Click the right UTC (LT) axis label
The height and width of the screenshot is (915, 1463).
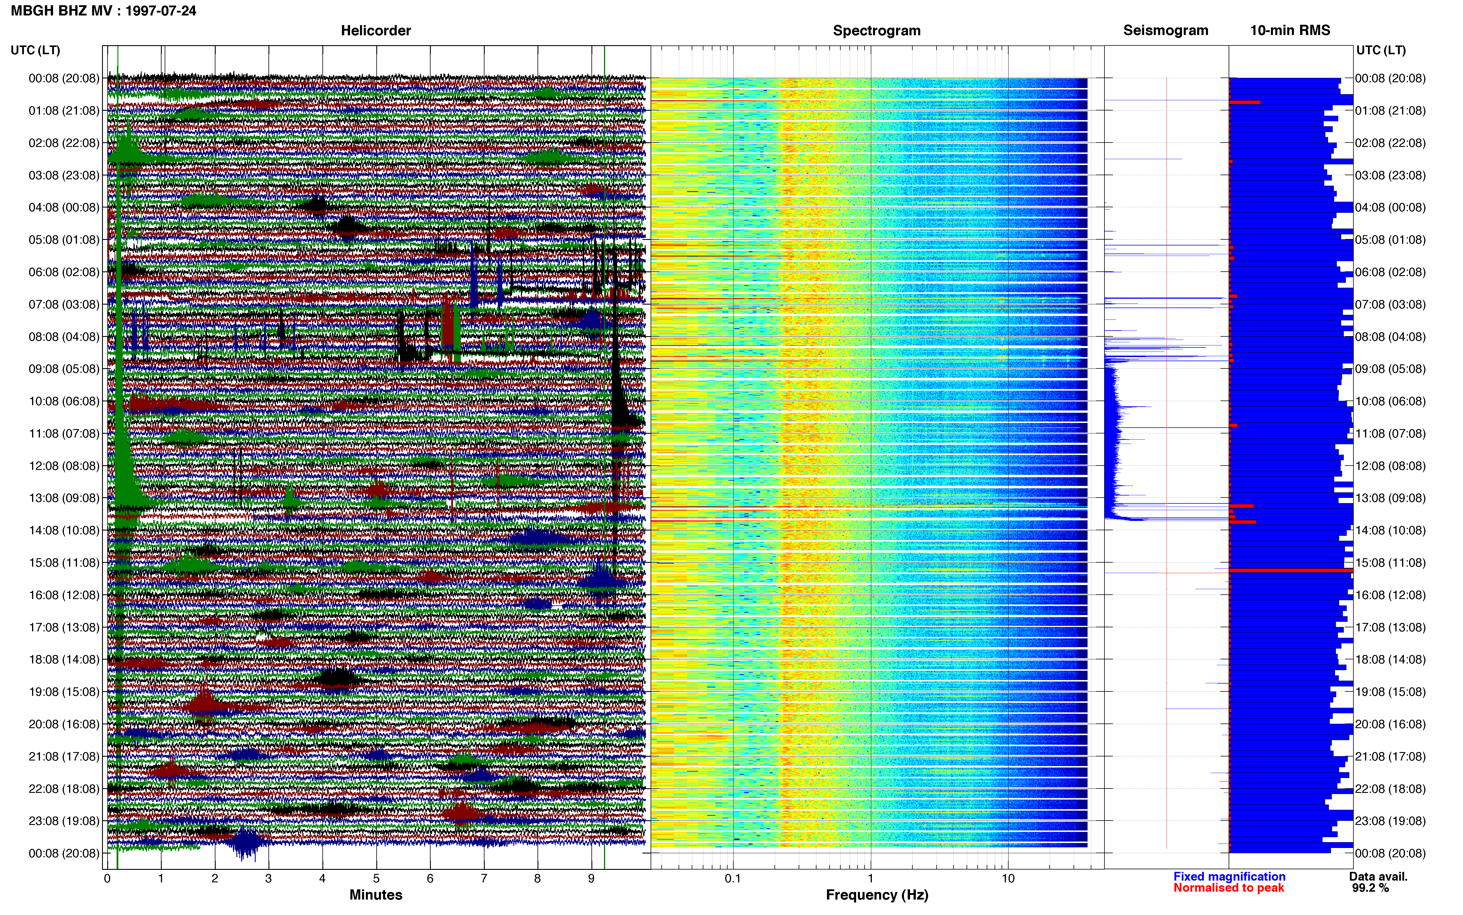coord(1381,50)
